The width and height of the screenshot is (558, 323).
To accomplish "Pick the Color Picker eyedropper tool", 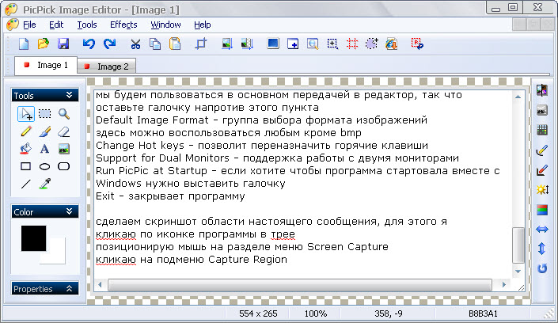I will 44,184.
